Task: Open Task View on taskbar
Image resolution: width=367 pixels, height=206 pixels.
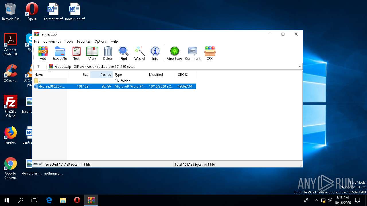Action: pos(34,200)
